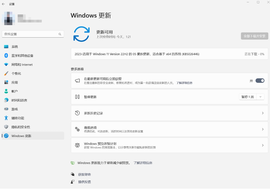
Task: Click the paintbrush icon for 个性化
Action: pos(6,74)
